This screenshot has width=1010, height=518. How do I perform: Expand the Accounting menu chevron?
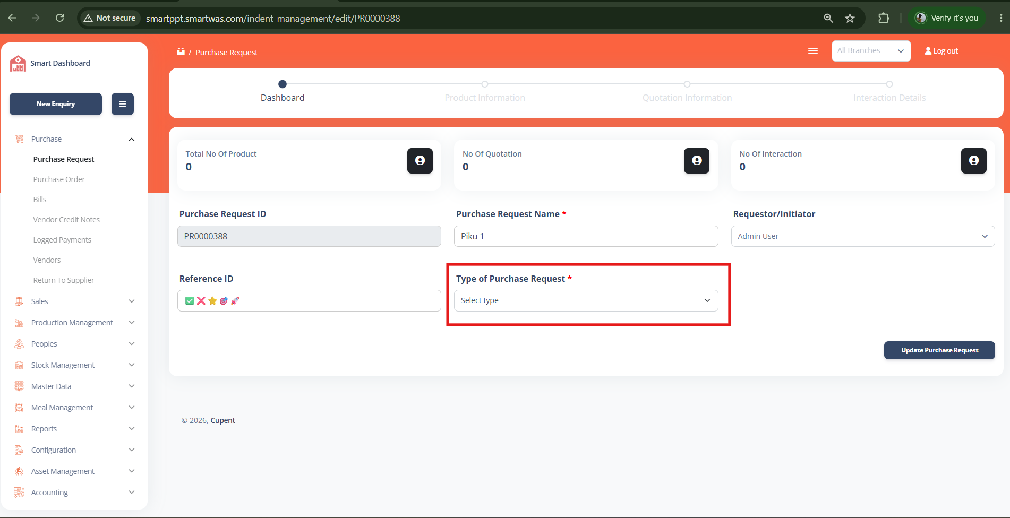(132, 493)
